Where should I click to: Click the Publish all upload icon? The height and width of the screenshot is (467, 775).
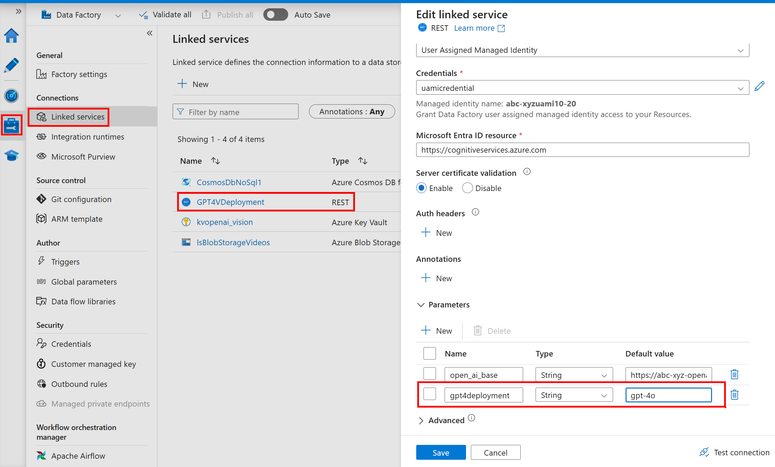(206, 15)
